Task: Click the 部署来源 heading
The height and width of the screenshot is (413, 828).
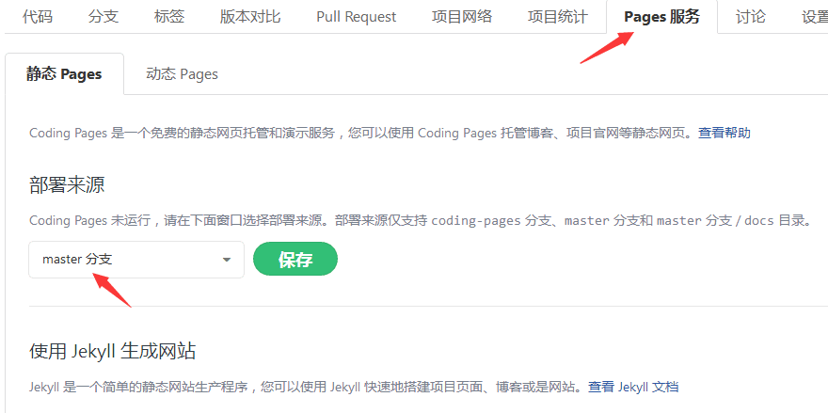Action: point(67,184)
